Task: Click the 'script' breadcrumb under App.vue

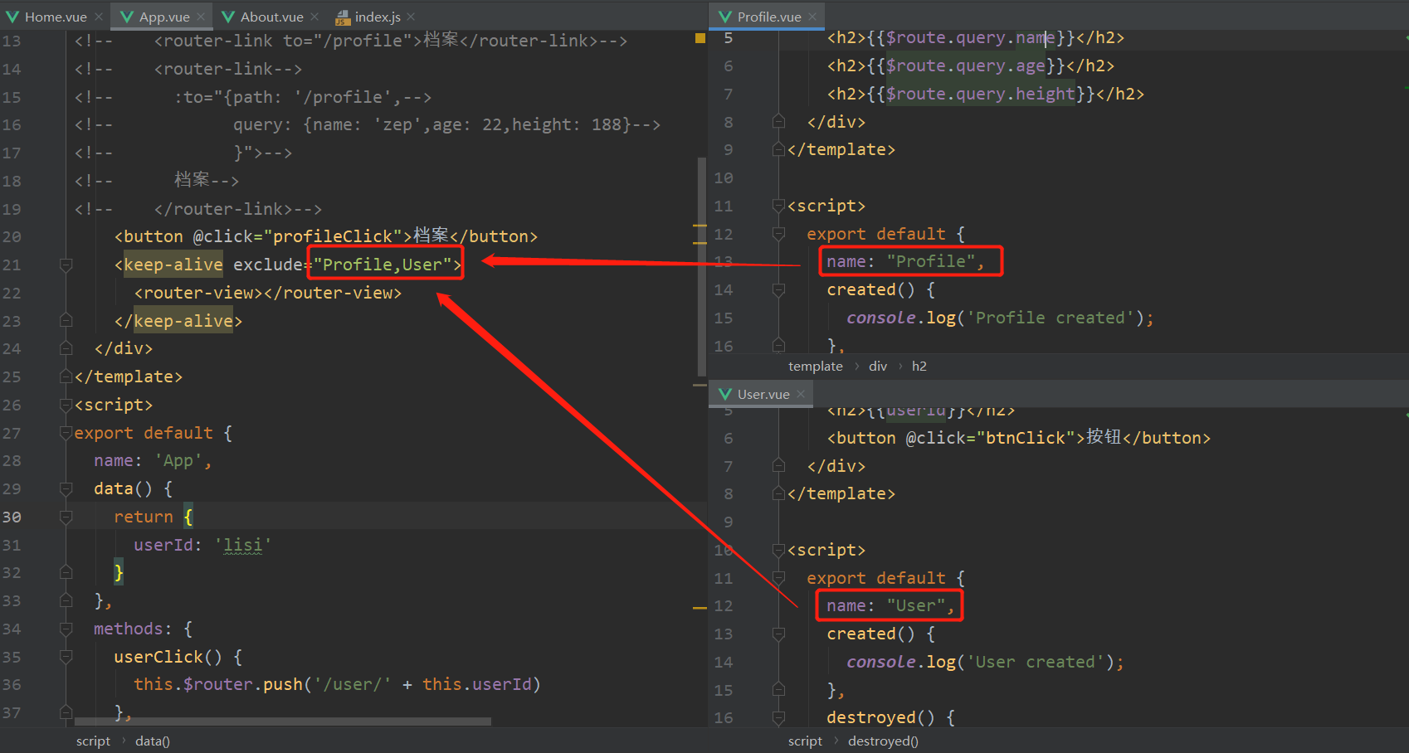Action: pos(93,741)
